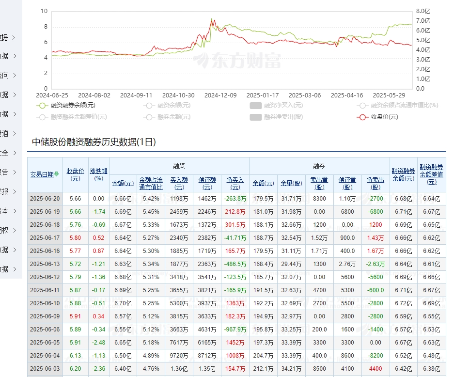Sort by 融资融券余额(元) column header
The image size is (469, 377).
pyautogui.click(x=404, y=174)
